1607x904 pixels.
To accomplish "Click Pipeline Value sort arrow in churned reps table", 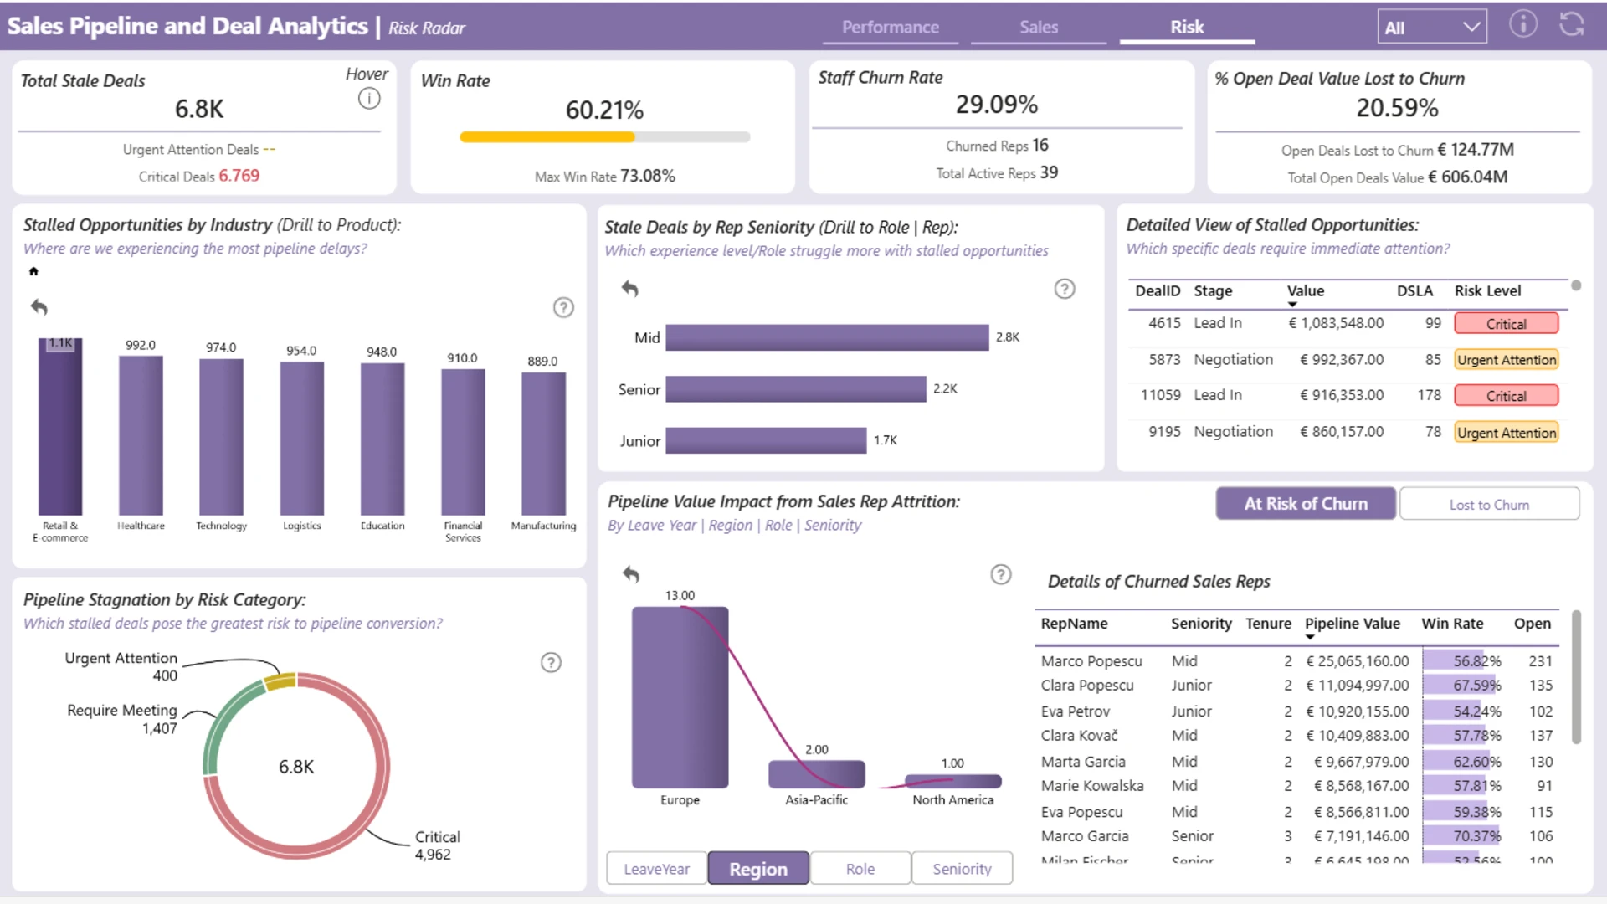I will pos(1310,637).
